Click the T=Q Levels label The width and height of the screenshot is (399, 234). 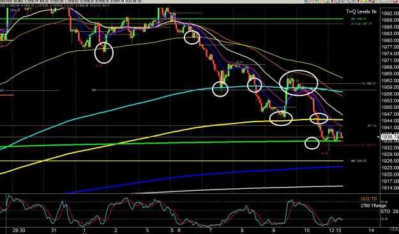[x=361, y=11]
